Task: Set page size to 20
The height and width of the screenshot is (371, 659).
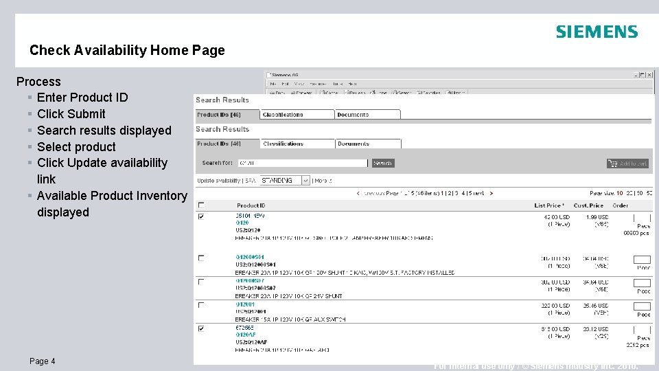Action: click(x=629, y=194)
